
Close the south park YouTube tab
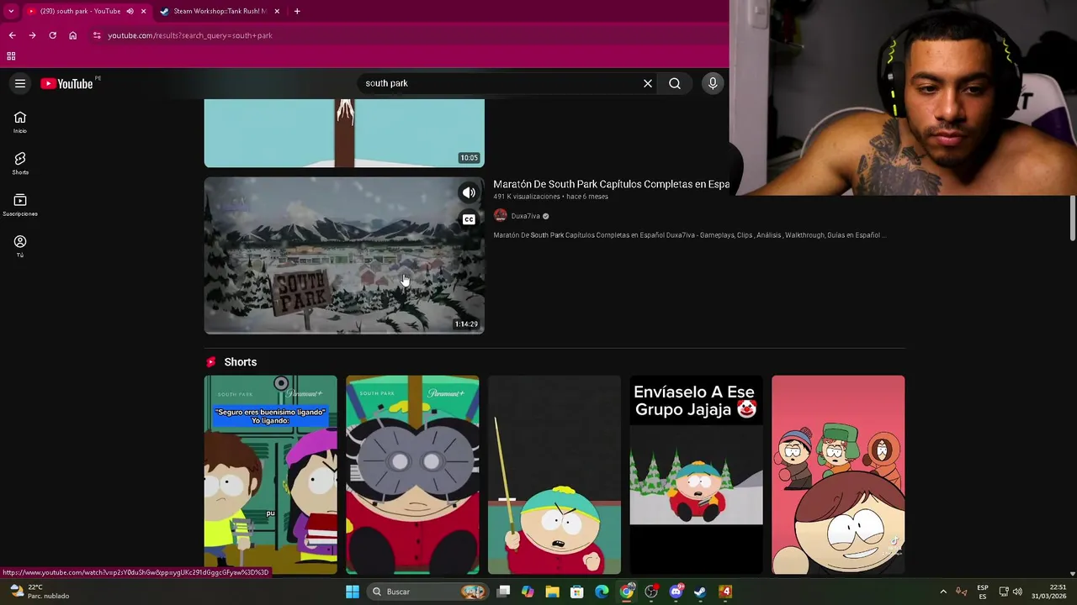(143, 11)
